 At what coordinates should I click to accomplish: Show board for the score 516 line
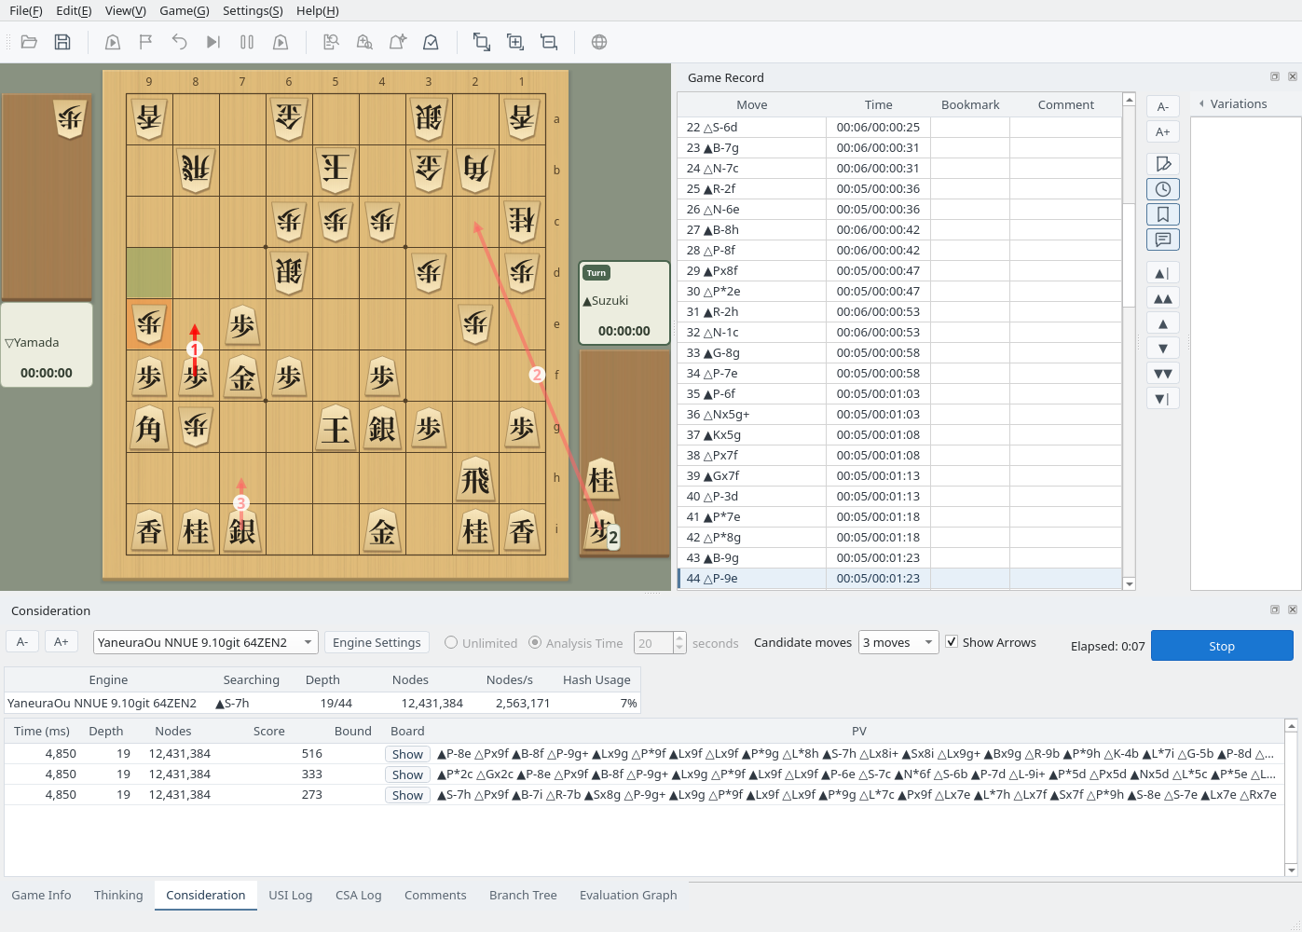pos(407,754)
